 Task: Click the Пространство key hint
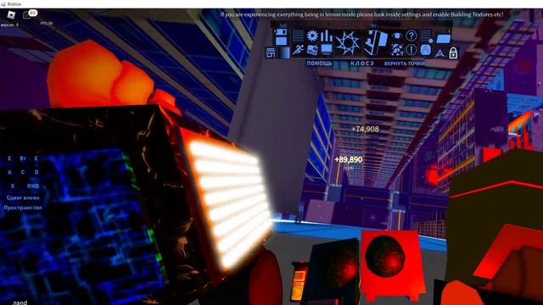(x=23, y=208)
